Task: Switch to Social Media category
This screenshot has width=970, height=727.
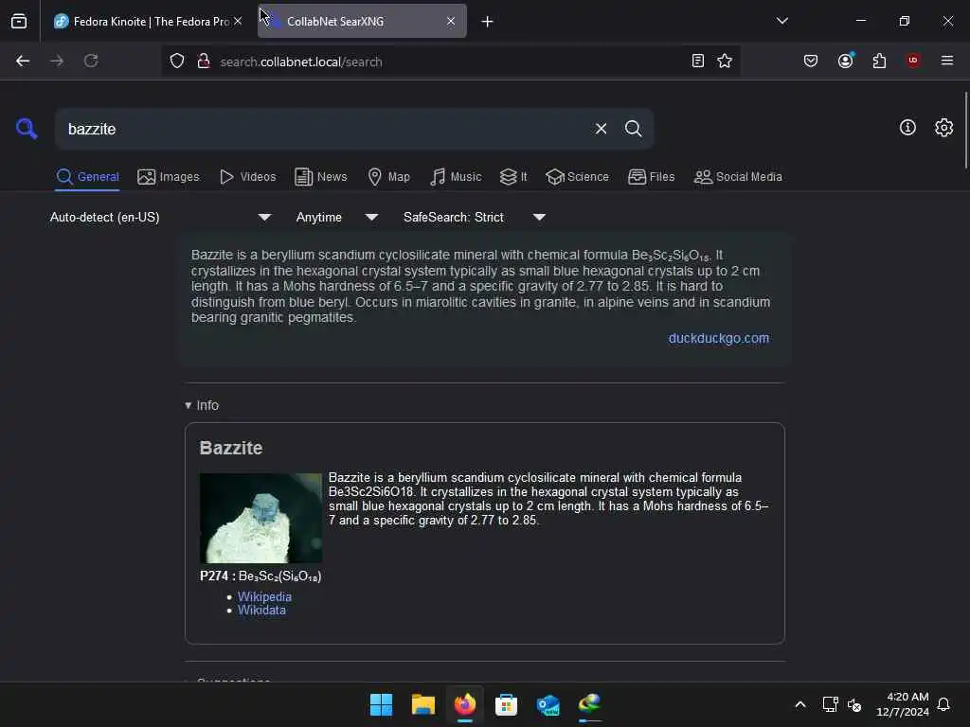Action: [738, 177]
